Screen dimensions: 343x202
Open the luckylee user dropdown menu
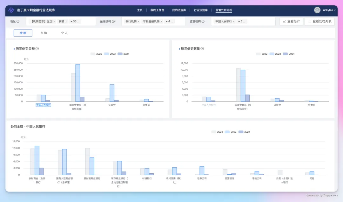coord(325,10)
